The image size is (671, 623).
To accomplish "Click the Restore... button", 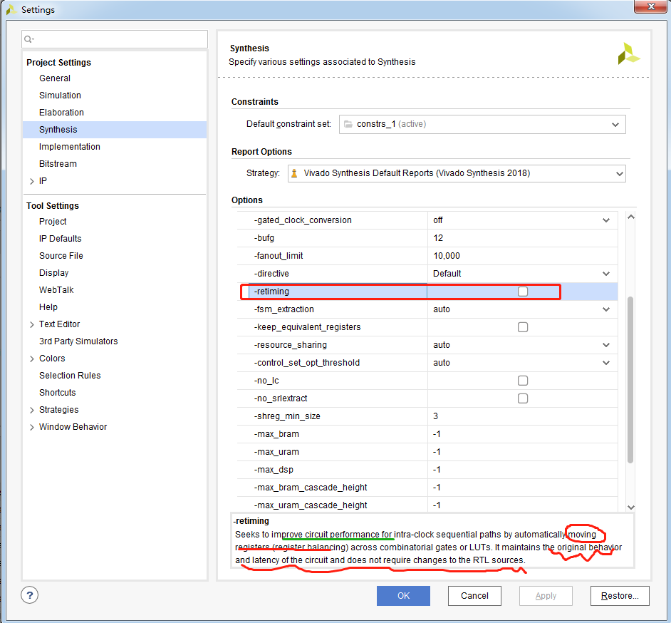I will (620, 596).
